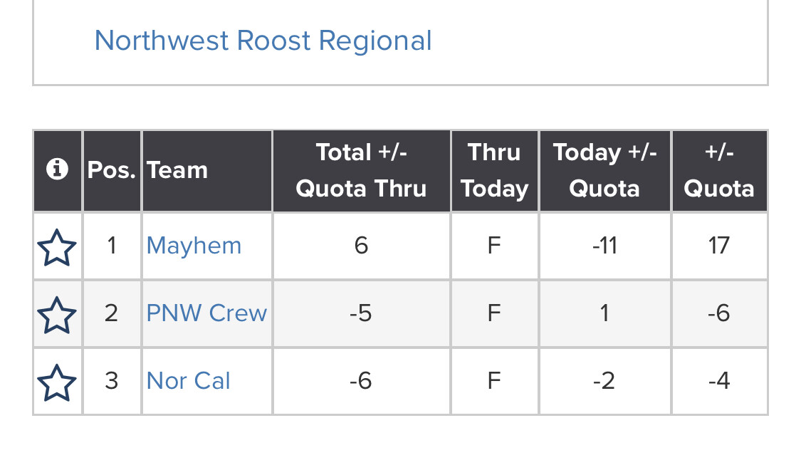Viewport: 801px width, 465px height.
Task: Click the Pos. column header
Action: coord(112,170)
